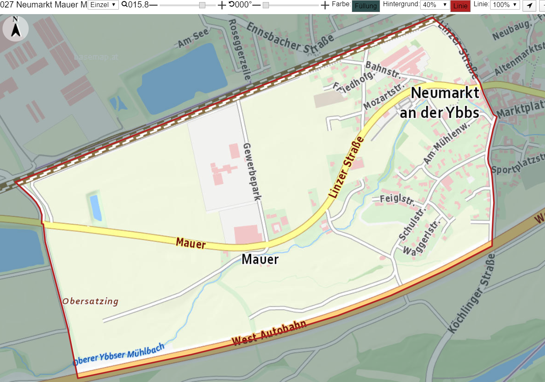Increase zoom with the plus icon
This screenshot has width=545, height=382.
coord(222,5)
